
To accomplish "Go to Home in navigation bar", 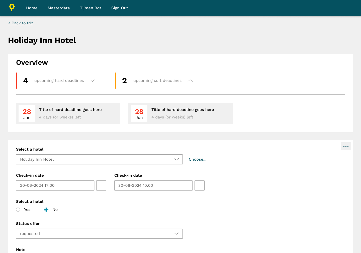I will pyautogui.click(x=32, y=8).
